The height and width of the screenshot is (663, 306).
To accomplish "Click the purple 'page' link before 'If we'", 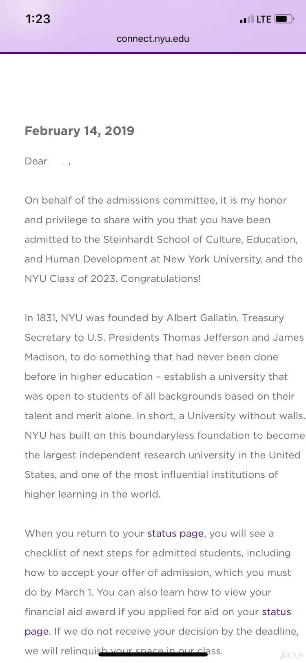I will [37, 632].
